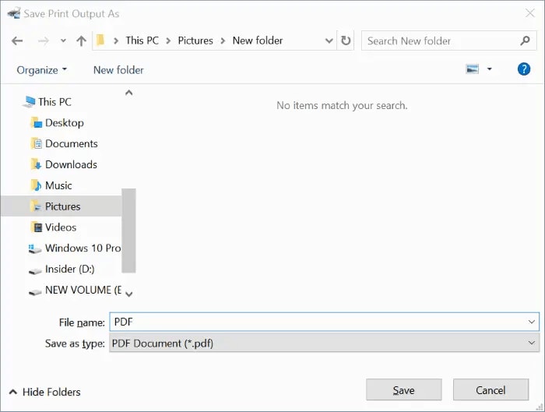The height and width of the screenshot is (412, 545).
Task: Click the Back navigation arrow
Action: click(x=18, y=40)
